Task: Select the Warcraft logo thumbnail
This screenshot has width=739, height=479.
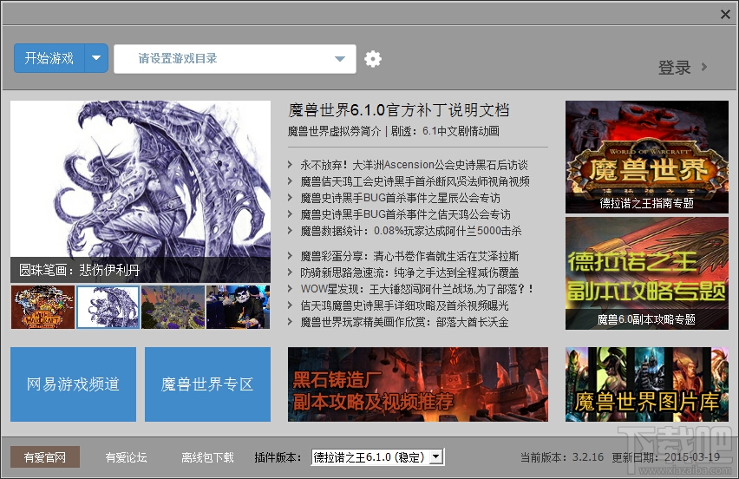Action: pos(43,307)
